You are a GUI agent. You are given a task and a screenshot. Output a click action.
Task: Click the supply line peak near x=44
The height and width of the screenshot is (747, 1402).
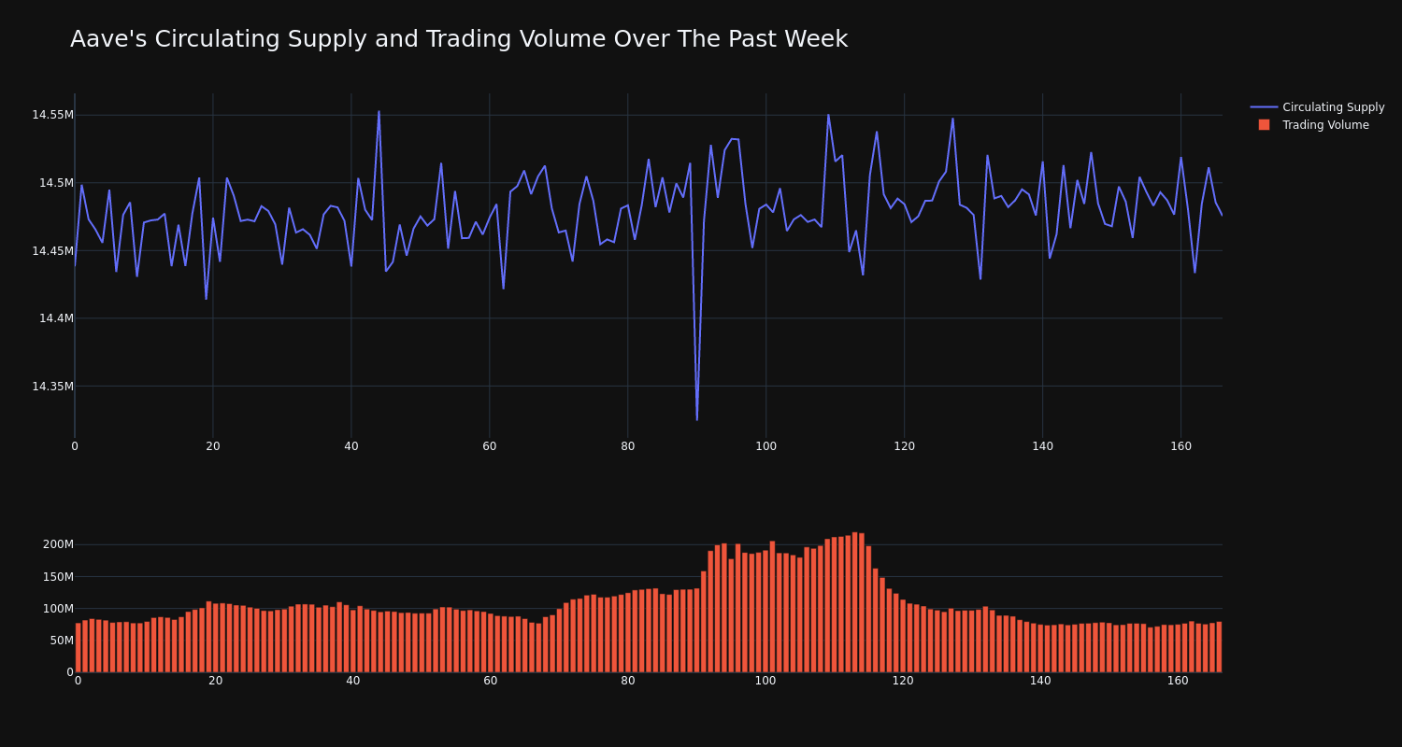(379, 112)
